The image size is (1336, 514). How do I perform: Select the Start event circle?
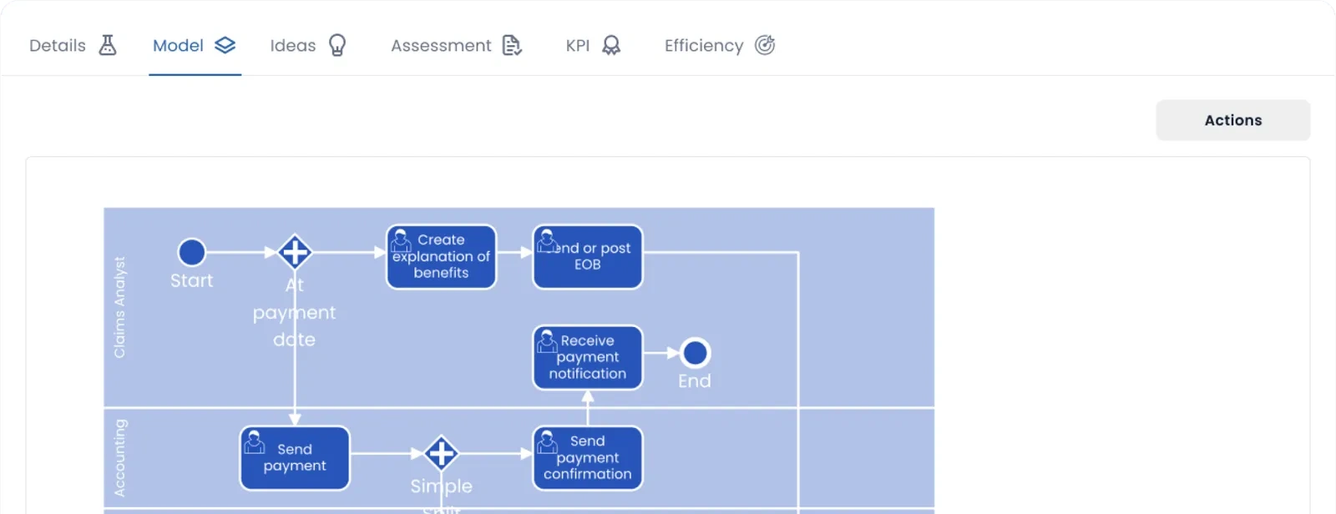pyautogui.click(x=192, y=252)
